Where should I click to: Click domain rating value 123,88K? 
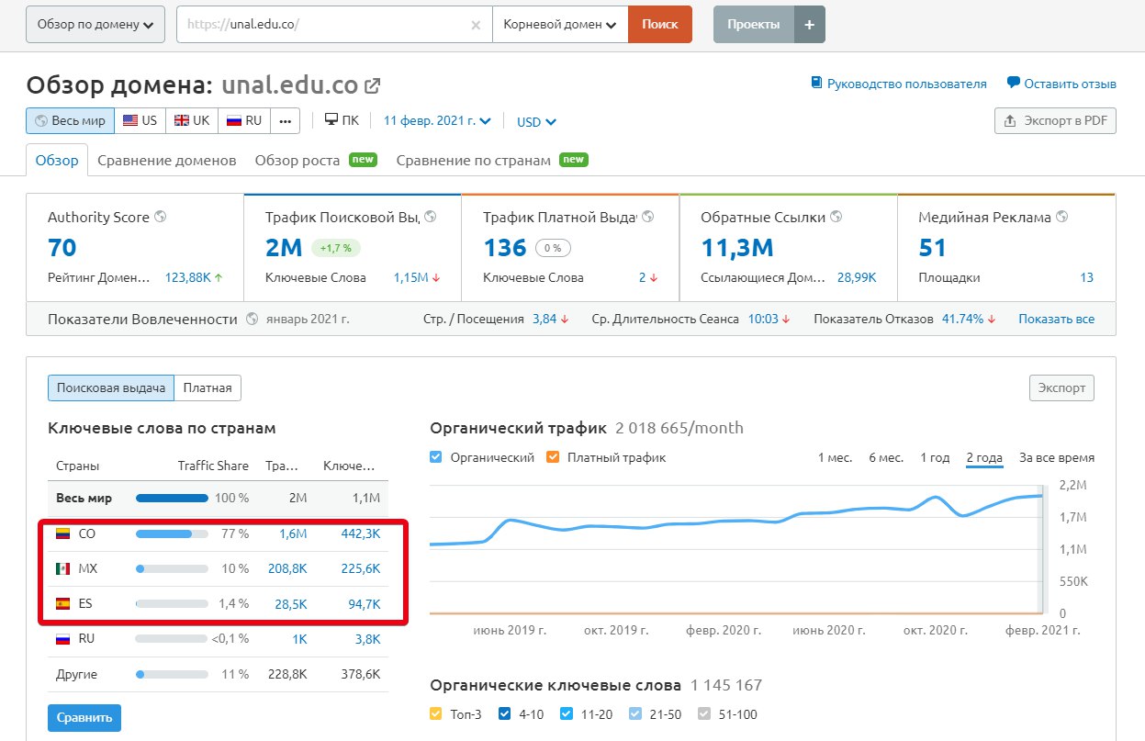point(187,277)
